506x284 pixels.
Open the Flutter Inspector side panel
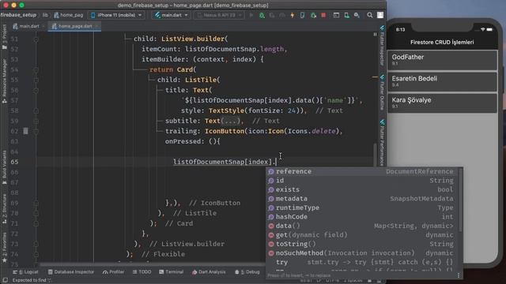coord(382,45)
